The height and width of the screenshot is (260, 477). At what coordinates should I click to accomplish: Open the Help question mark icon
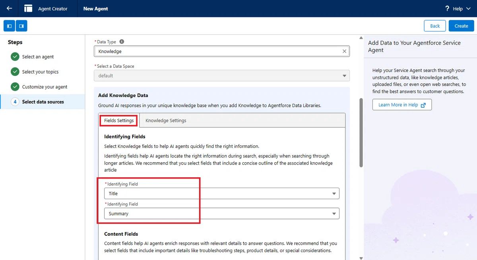[x=447, y=8]
